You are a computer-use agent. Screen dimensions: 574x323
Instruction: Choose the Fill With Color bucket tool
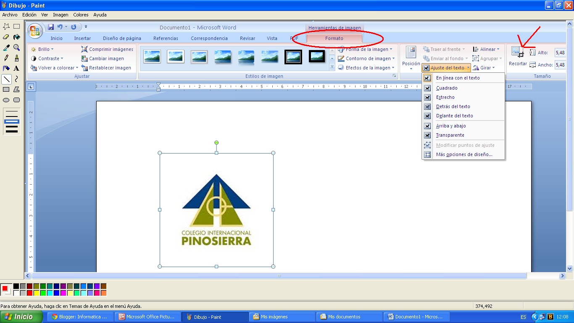[x=17, y=37]
